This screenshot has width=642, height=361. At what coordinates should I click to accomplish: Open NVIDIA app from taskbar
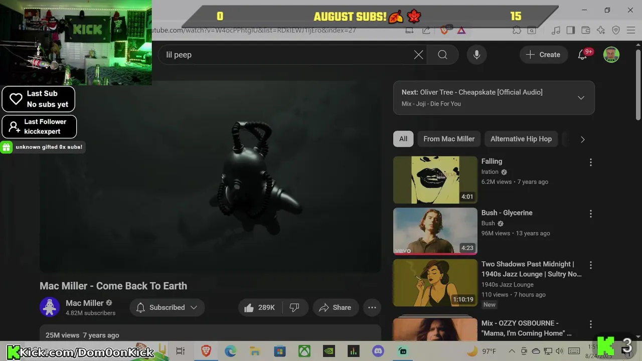coord(329,351)
